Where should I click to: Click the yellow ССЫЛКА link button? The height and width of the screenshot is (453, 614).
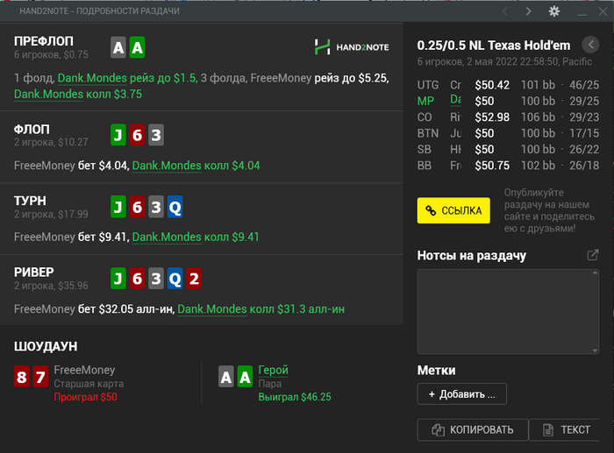click(x=453, y=210)
